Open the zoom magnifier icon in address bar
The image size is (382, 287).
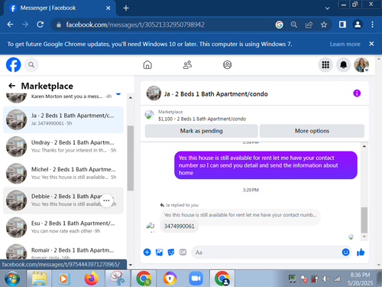(294, 24)
